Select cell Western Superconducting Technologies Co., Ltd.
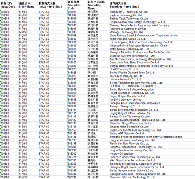 coord(152,120)
